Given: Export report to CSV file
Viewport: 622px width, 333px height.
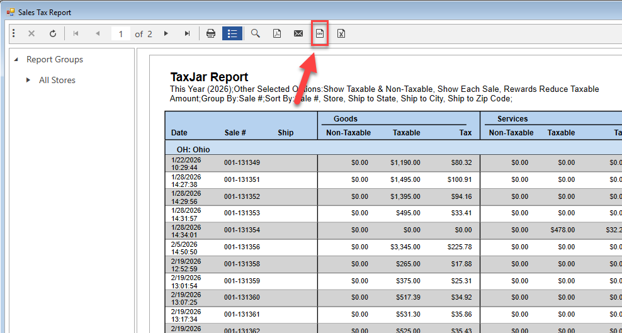Looking at the screenshot, I should tap(320, 33).
